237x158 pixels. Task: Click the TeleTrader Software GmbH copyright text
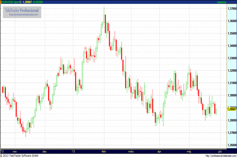pyautogui.click(x=22, y=156)
